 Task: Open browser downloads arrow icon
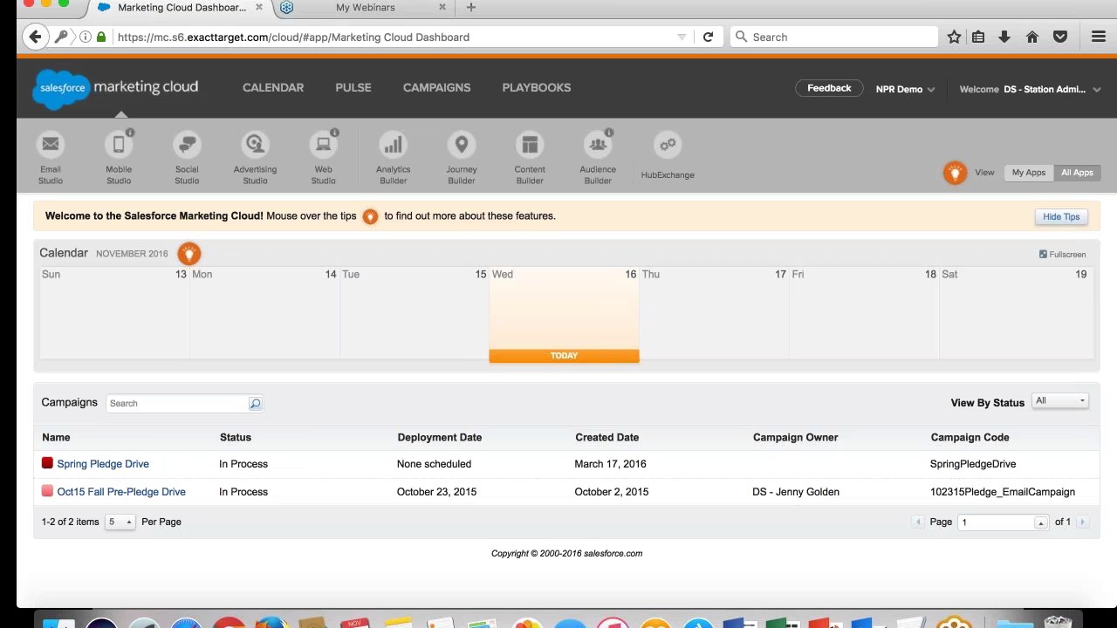coord(1004,37)
